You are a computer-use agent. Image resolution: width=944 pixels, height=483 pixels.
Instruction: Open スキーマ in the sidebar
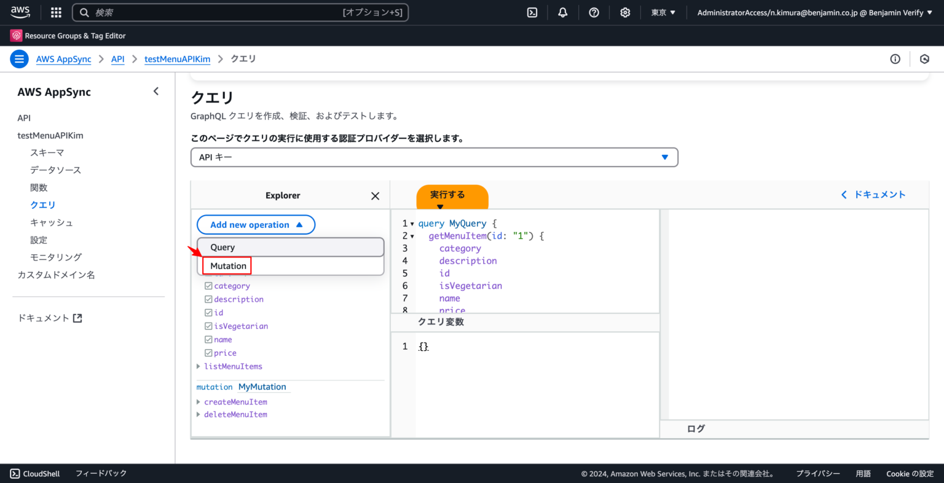tap(46, 152)
